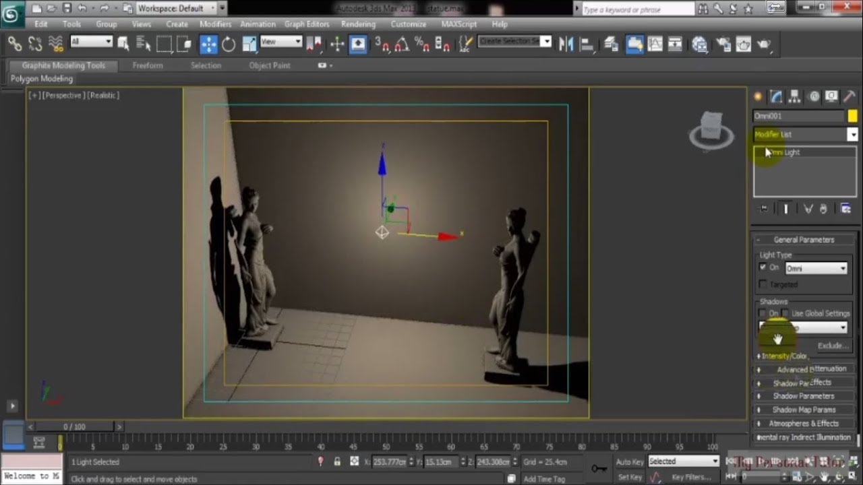863x485 pixels.
Task: Open the Utilities hammer panel tab
Action: (x=849, y=96)
